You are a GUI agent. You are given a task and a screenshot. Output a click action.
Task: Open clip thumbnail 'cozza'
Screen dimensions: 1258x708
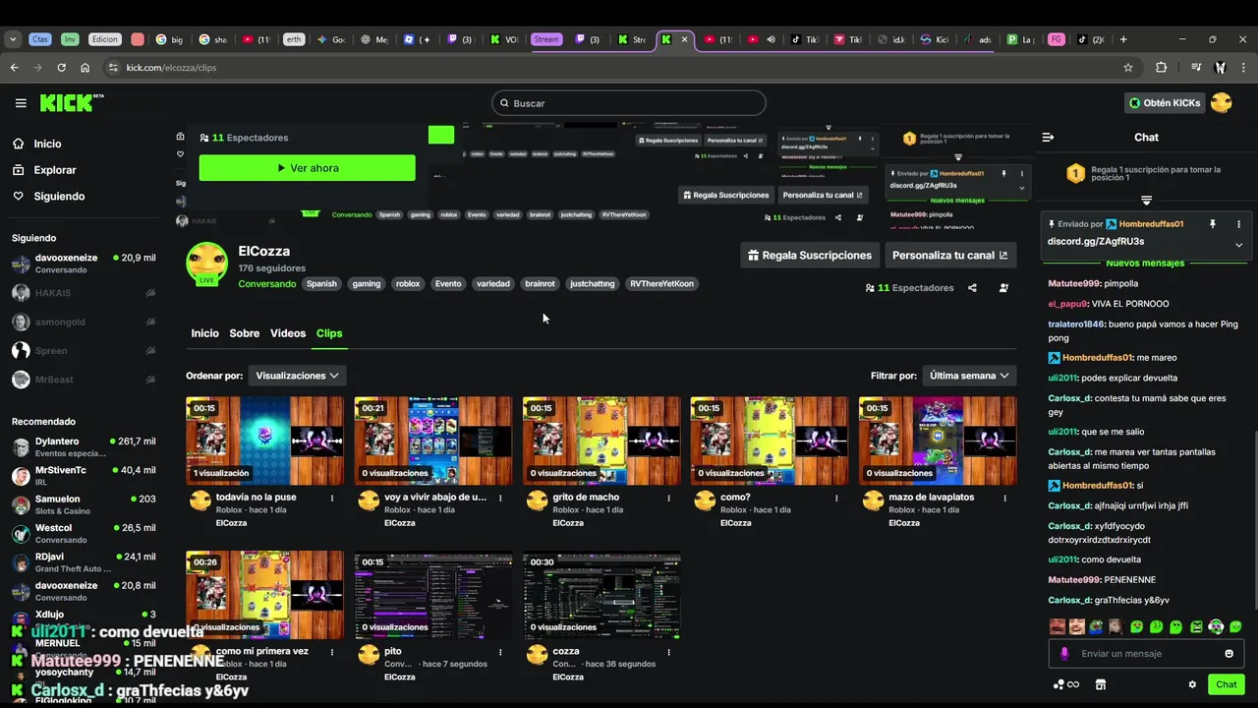(601, 595)
